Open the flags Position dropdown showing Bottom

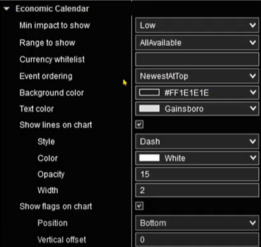coord(197,223)
